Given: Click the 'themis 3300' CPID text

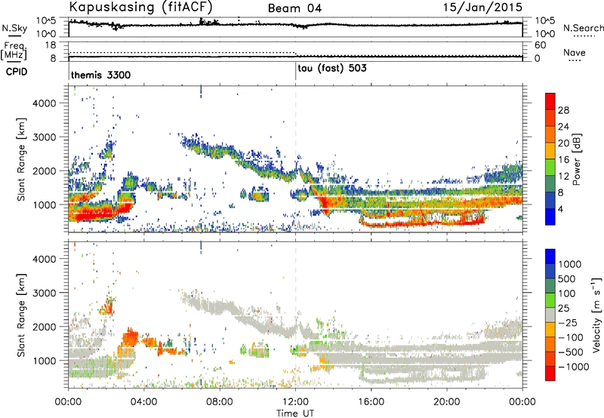Looking at the screenshot, I should coord(100,75).
